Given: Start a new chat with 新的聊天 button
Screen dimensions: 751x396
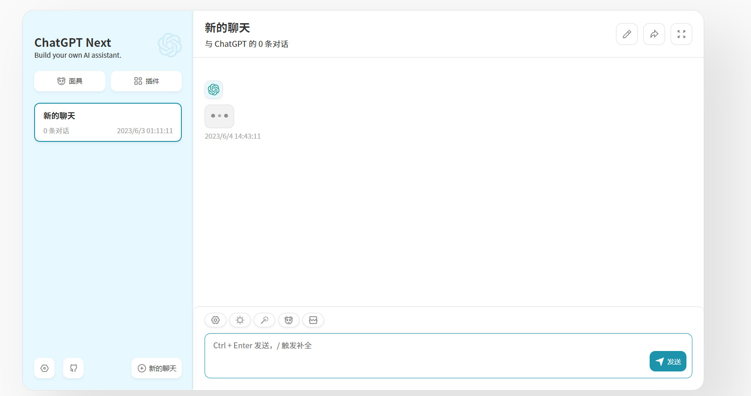Looking at the screenshot, I should 157,368.
